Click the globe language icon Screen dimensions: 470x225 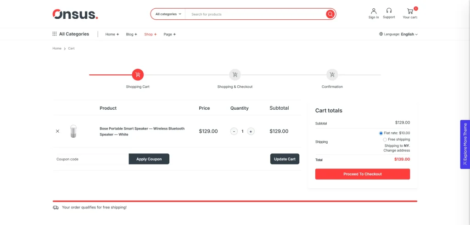[x=381, y=34]
